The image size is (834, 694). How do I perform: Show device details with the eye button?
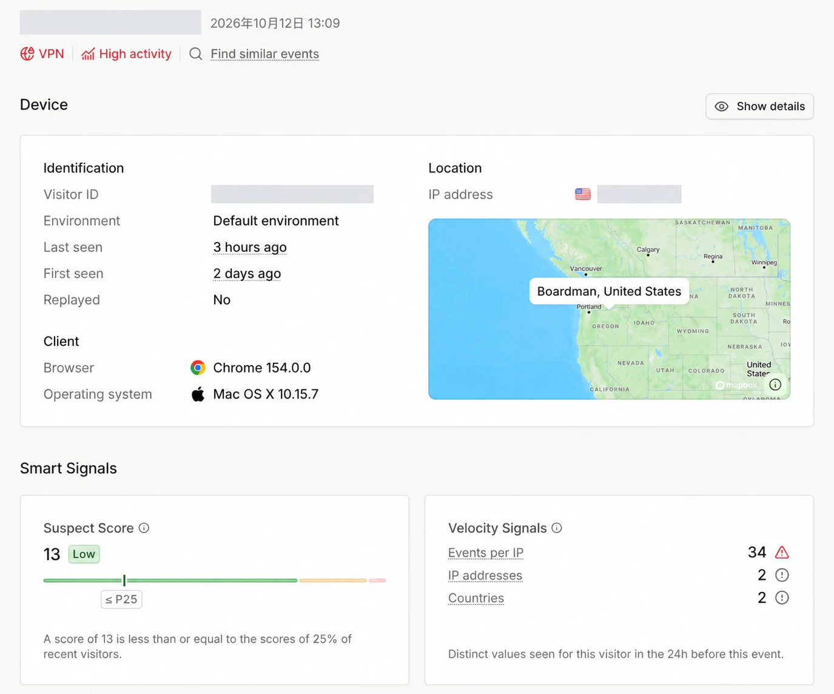point(759,106)
